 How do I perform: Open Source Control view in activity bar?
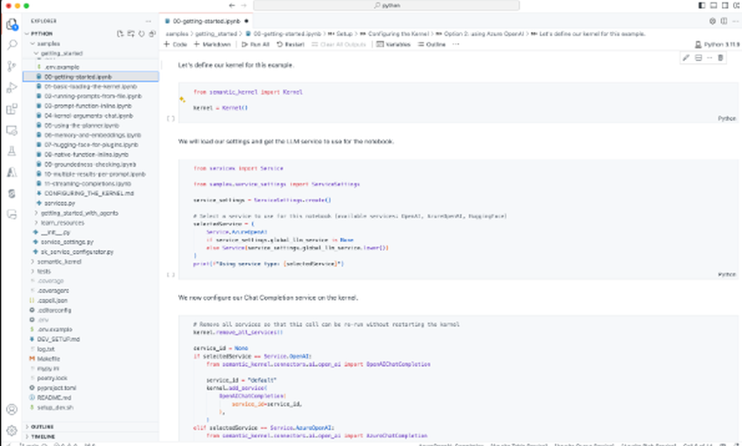pos(12,66)
